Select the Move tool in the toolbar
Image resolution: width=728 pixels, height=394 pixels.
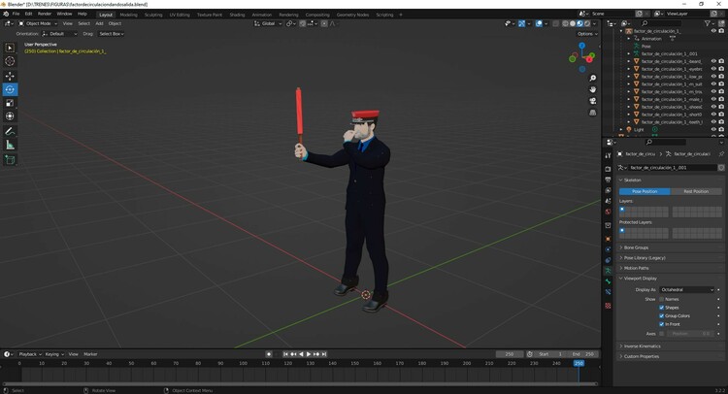coord(10,76)
